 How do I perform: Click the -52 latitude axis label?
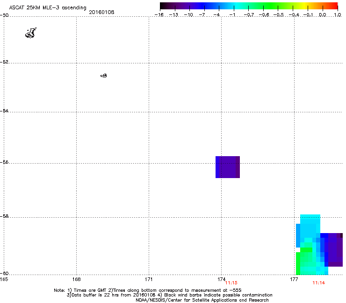tap(4, 62)
